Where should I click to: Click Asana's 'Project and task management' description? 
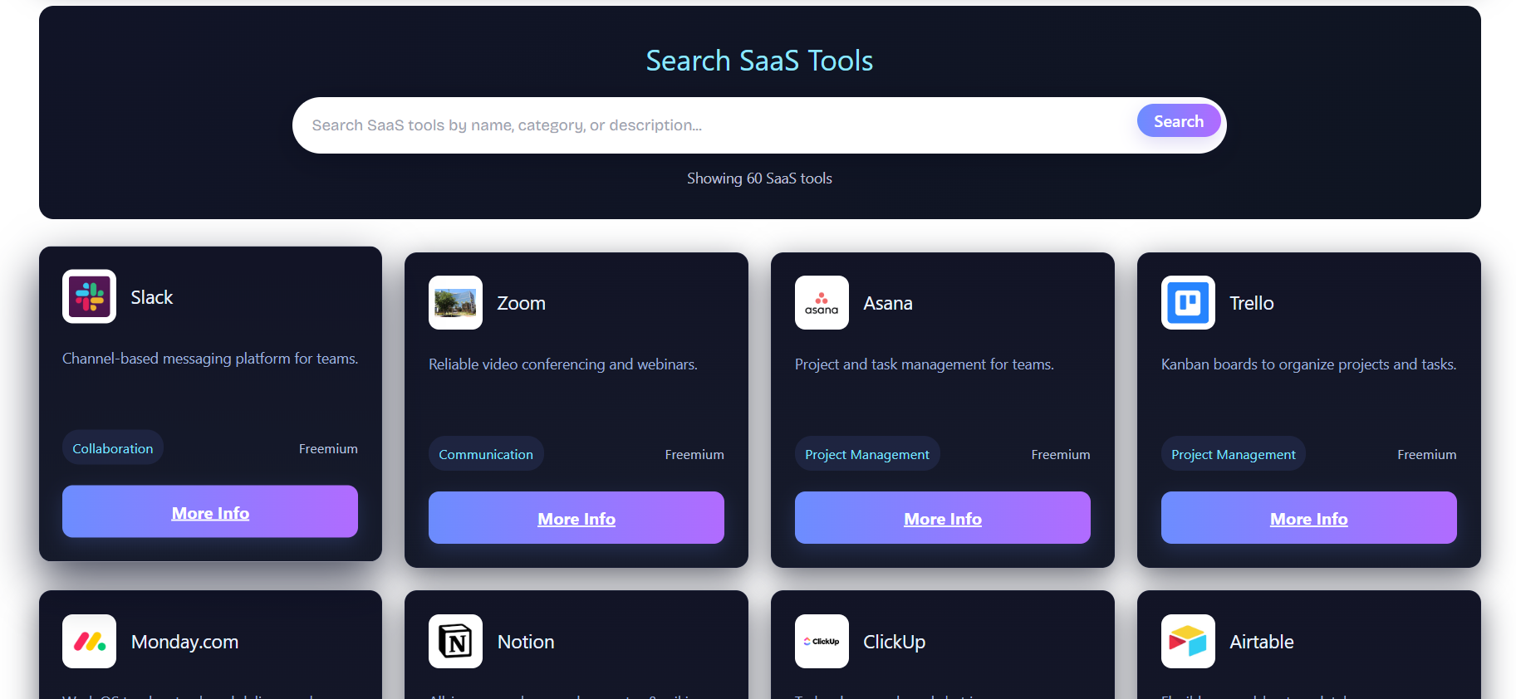click(925, 364)
